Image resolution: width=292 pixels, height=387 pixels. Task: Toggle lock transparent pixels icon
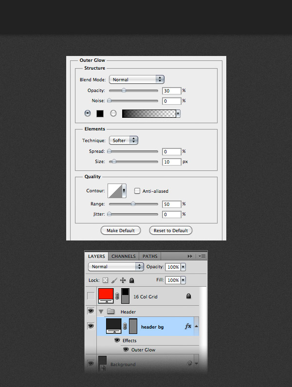(106, 280)
